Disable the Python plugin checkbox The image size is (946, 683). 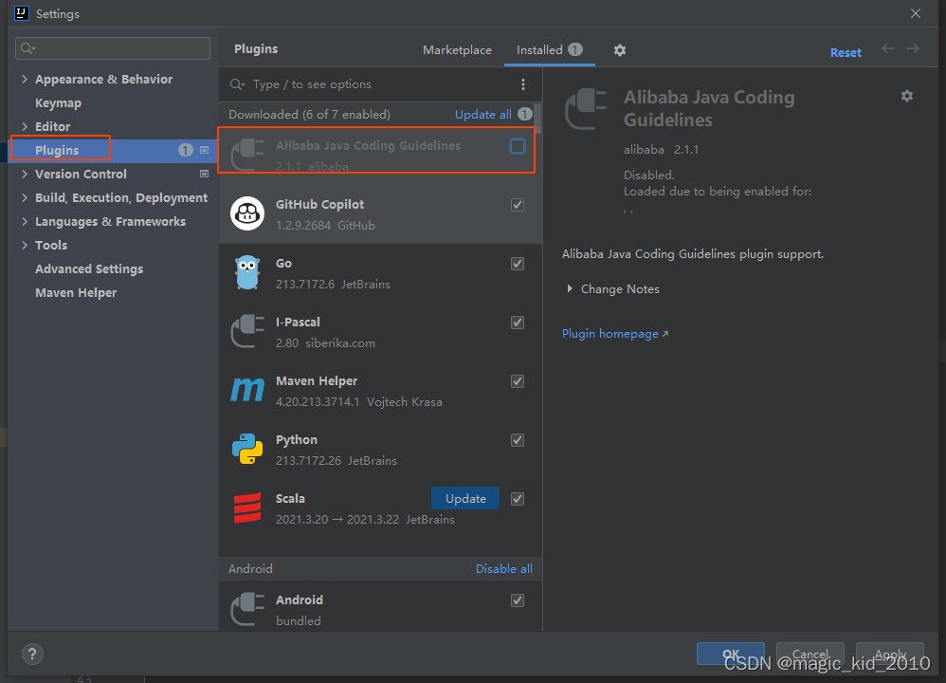click(518, 440)
